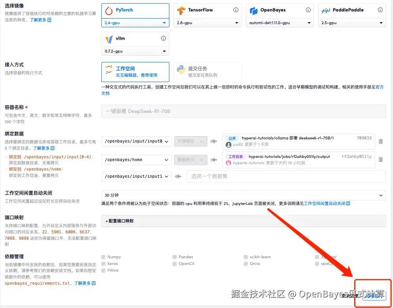Click the blue-outlined execute button at form bottom
Screen dimensions: 393x308
click(x=374, y=296)
